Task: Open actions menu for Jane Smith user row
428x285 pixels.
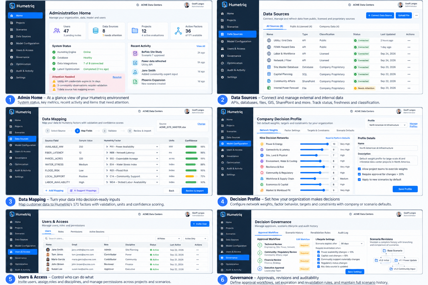Action: click(198, 250)
